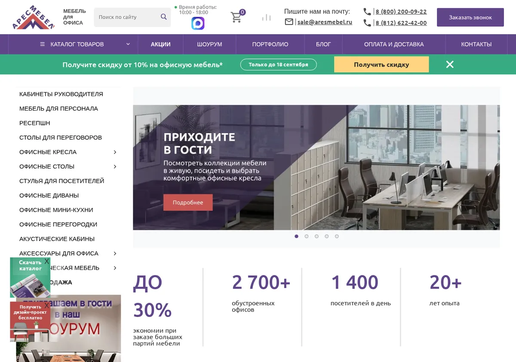The image size is (516, 362).
Task: Click the envelope email icon
Action: (x=289, y=22)
